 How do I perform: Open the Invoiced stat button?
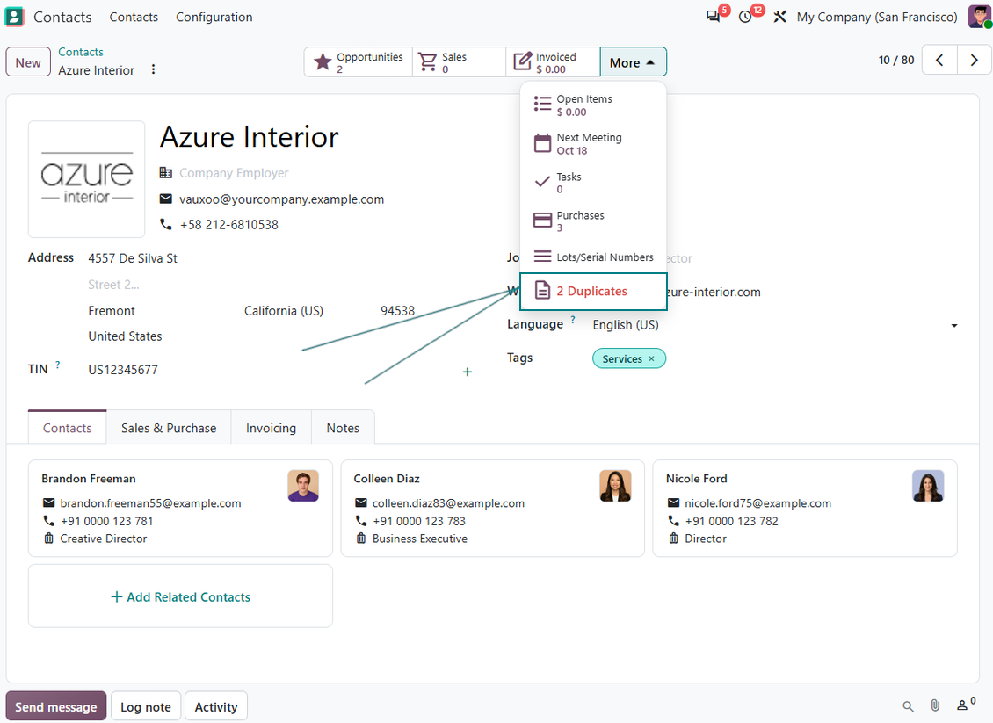click(553, 62)
